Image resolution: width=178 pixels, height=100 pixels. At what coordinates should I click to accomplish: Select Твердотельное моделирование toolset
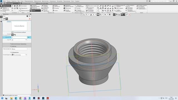[x=6, y=6]
